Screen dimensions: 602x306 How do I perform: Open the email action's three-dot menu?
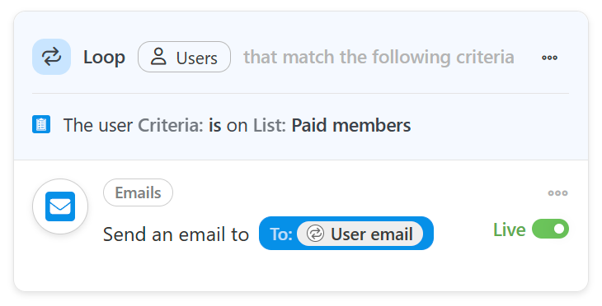pyautogui.click(x=557, y=192)
